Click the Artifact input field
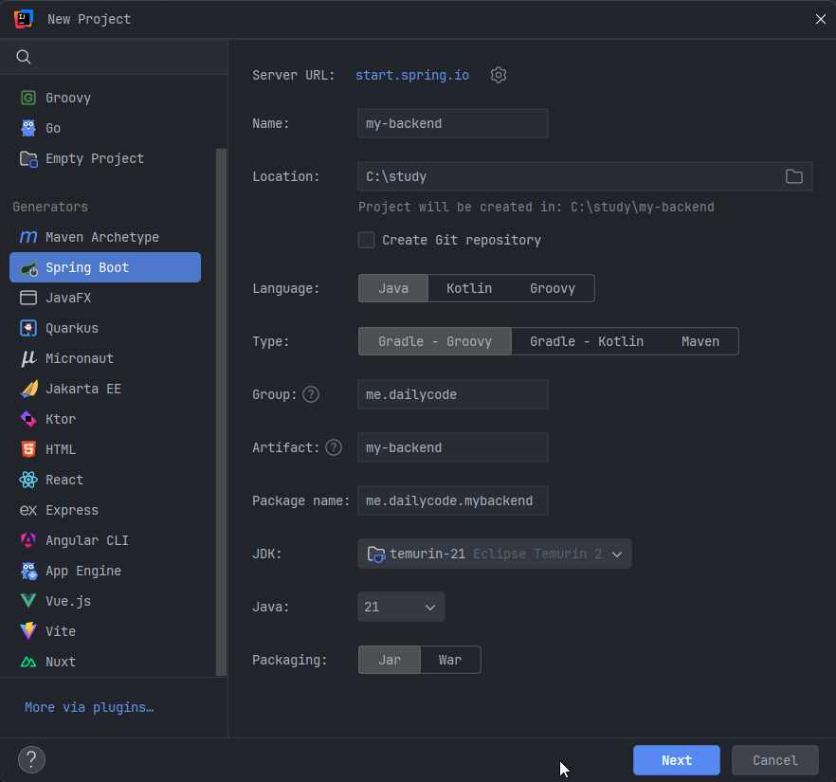This screenshot has height=782, width=836. (x=453, y=447)
